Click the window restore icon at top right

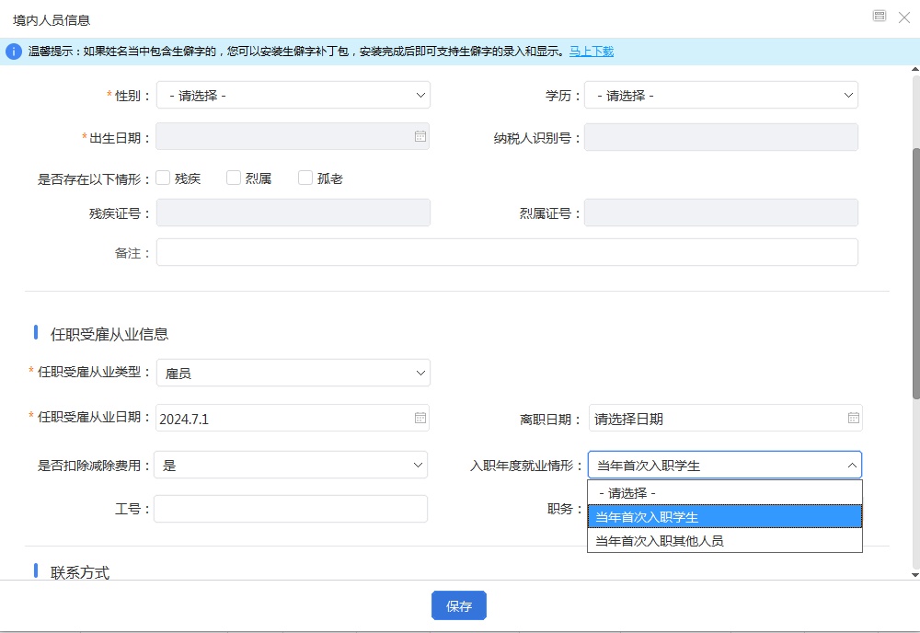tap(880, 16)
